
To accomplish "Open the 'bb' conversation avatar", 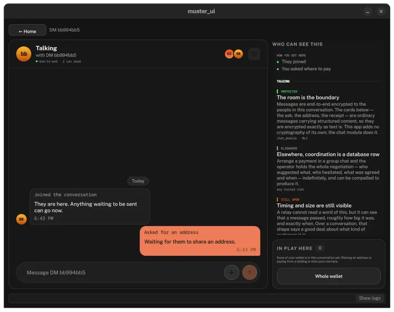I will (x=24, y=54).
